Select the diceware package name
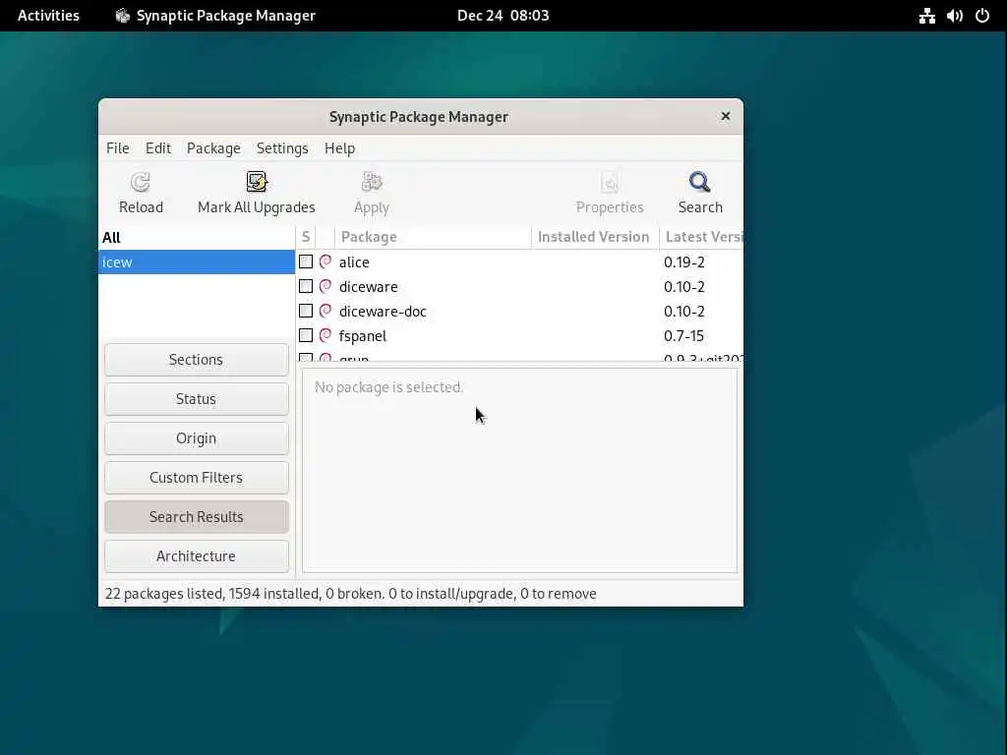This screenshot has width=1007, height=755. (x=368, y=287)
